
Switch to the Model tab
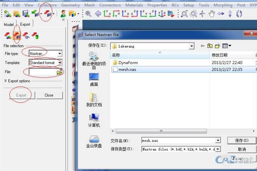9,25
